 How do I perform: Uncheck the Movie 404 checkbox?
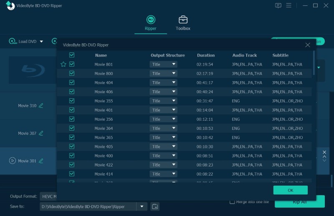(x=72, y=82)
